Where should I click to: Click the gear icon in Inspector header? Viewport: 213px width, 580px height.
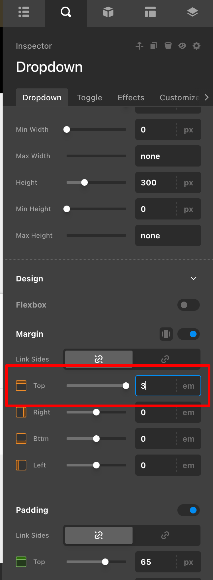point(197,46)
